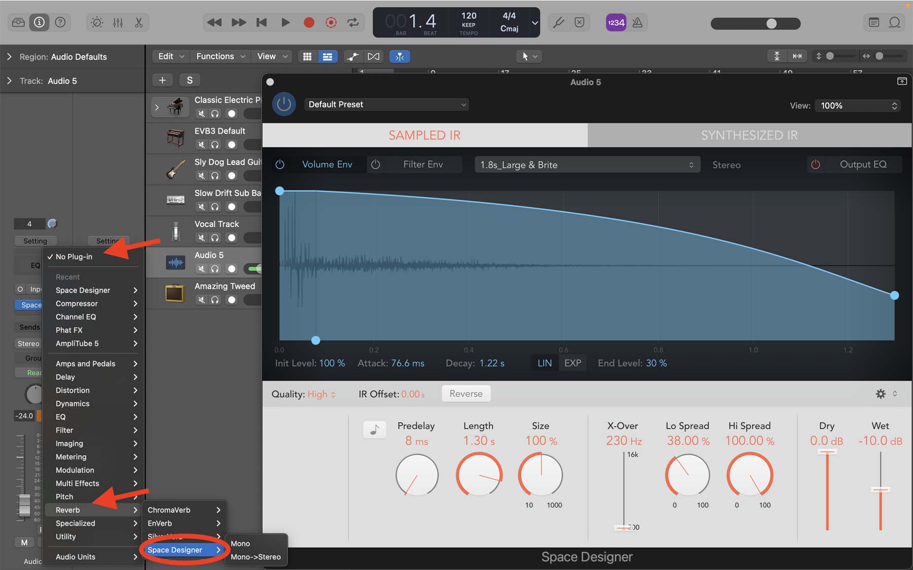Choose Mono->Stereo in Space Designer submenu

coord(256,556)
